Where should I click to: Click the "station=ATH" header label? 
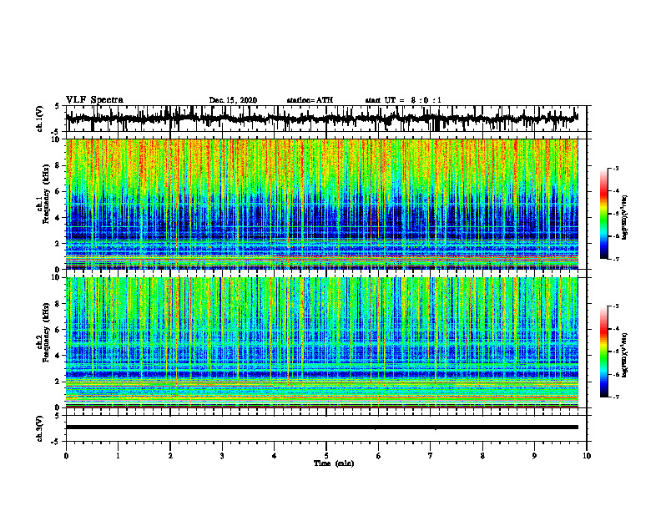pyautogui.click(x=310, y=100)
